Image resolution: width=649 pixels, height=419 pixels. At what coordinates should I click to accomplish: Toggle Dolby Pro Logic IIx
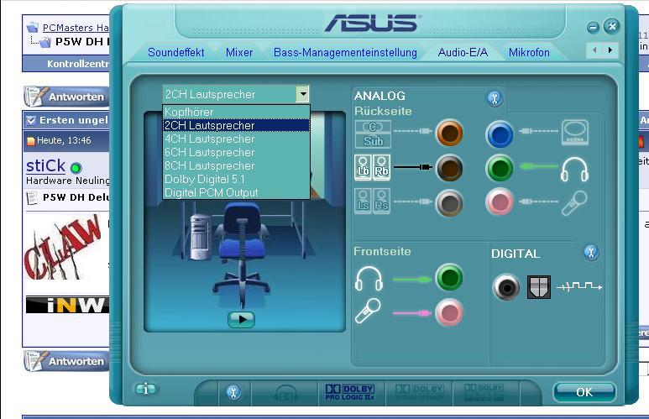click(x=350, y=391)
